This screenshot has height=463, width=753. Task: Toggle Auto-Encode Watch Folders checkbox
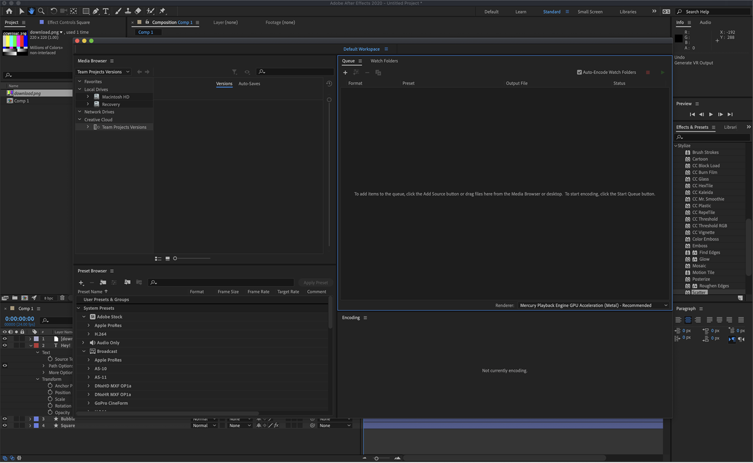pos(579,72)
